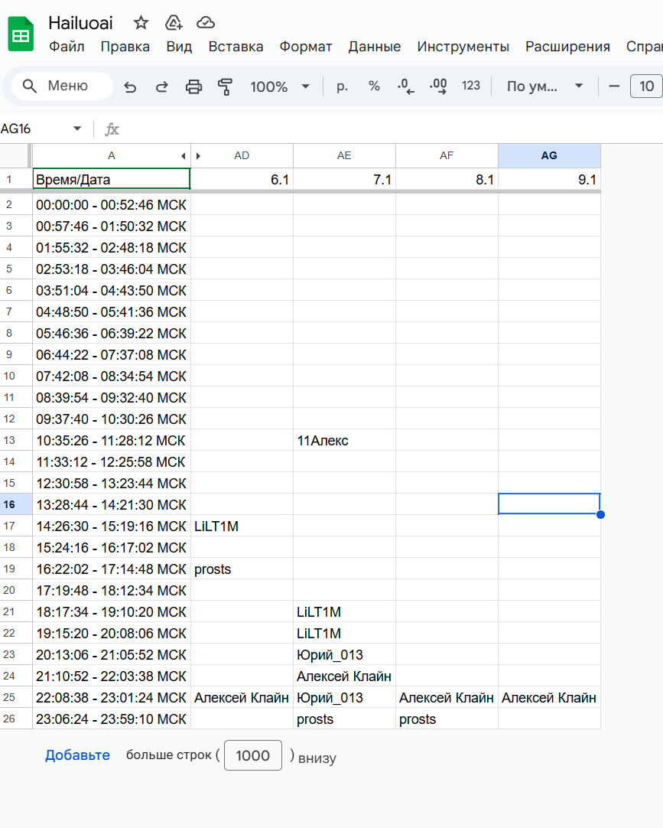Redo the last undone action

pyautogui.click(x=161, y=86)
